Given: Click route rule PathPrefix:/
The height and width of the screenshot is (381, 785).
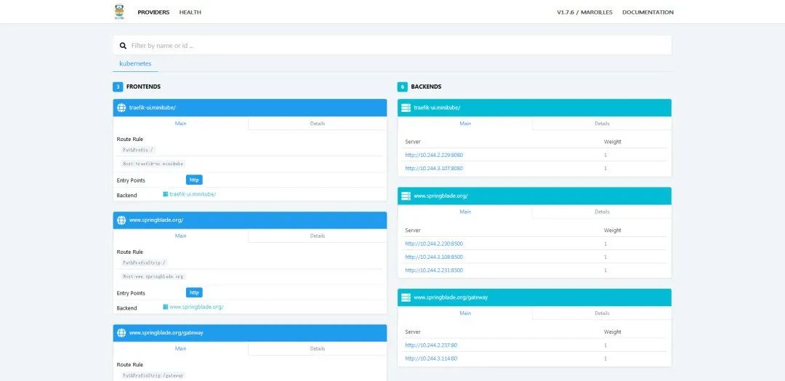Looking at the screenshot, I should point(139,150).
